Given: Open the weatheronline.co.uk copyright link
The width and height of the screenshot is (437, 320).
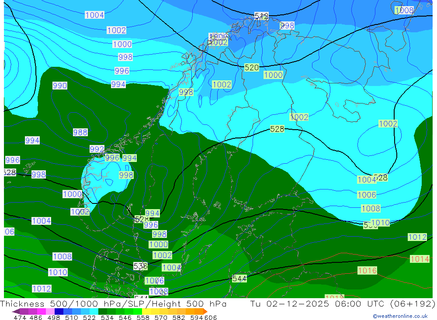Looking at the screenshot, I should (400, 316).
